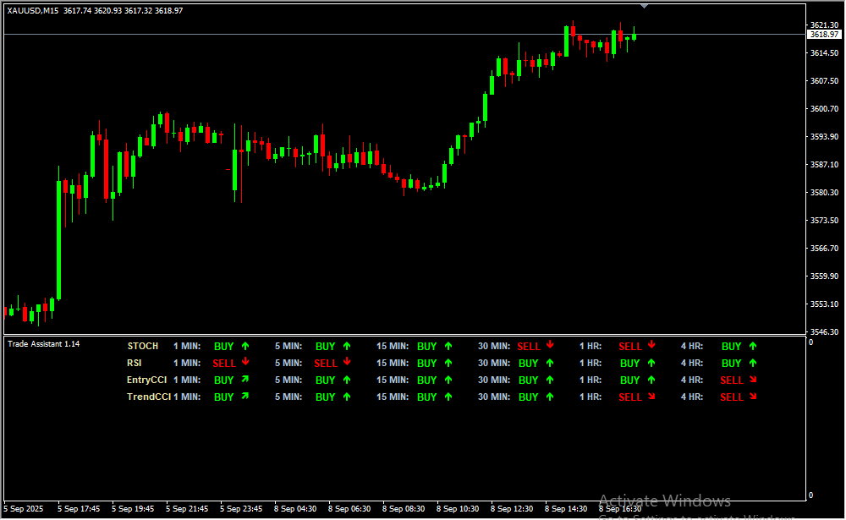Click the STOCH 1 MIN green up arrow
Viewport: 846px width, 520px height.
click(x=245, y=346)
